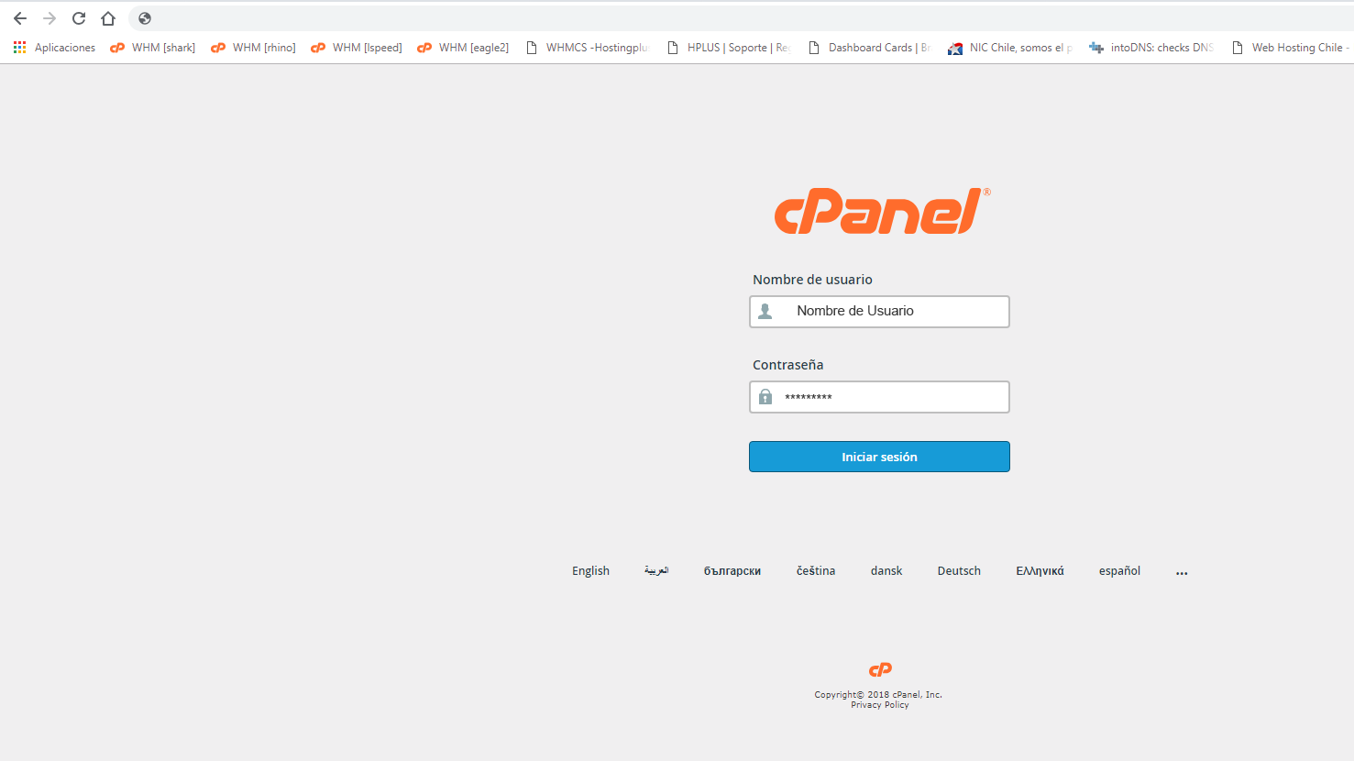Open Privacy Policy link

click(x=880, y=705)
